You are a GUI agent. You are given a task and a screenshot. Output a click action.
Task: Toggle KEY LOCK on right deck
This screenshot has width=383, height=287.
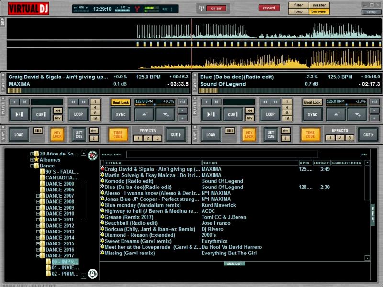click(249, 134)
